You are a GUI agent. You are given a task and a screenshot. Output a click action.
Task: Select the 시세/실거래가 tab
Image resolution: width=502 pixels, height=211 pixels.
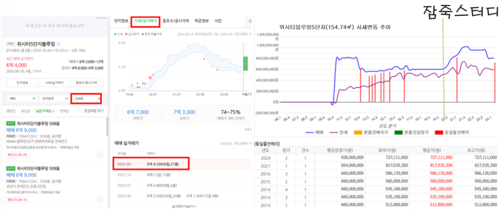pyautogui.click(x=146, y=21)
